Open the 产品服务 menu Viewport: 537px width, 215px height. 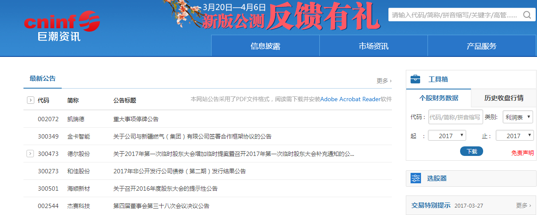pyautogui.click(x=481, y=46)
